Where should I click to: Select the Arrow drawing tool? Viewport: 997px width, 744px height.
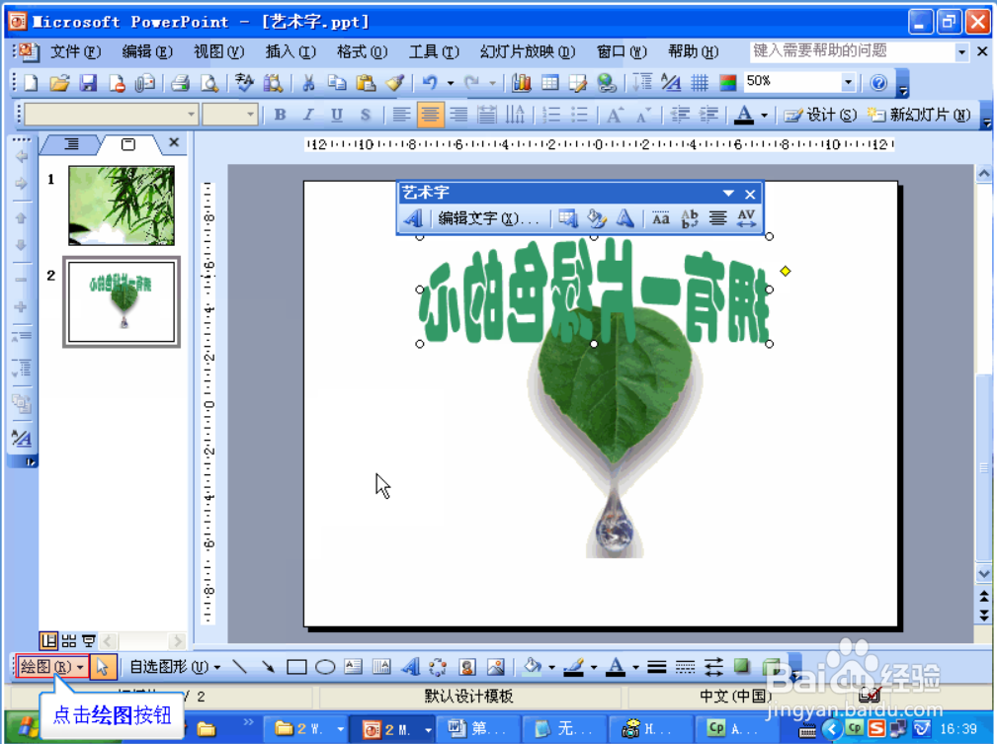(x=269, y=666)
